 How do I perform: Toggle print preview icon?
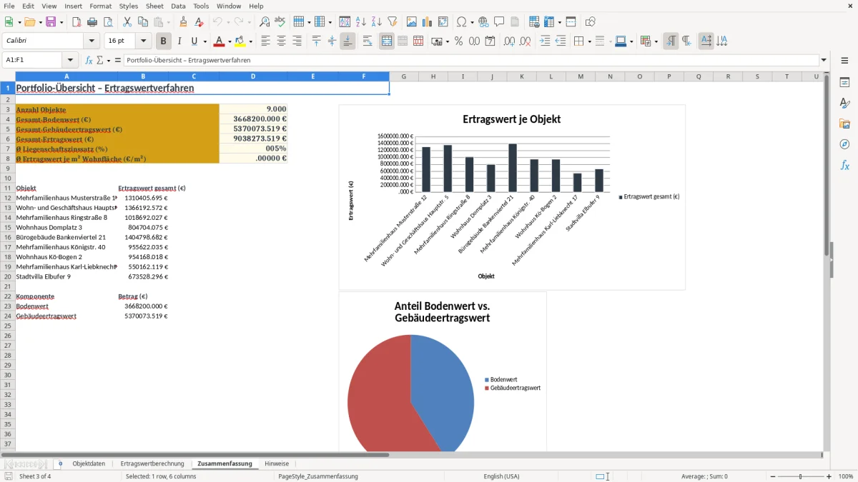click(x=107, y=22)
